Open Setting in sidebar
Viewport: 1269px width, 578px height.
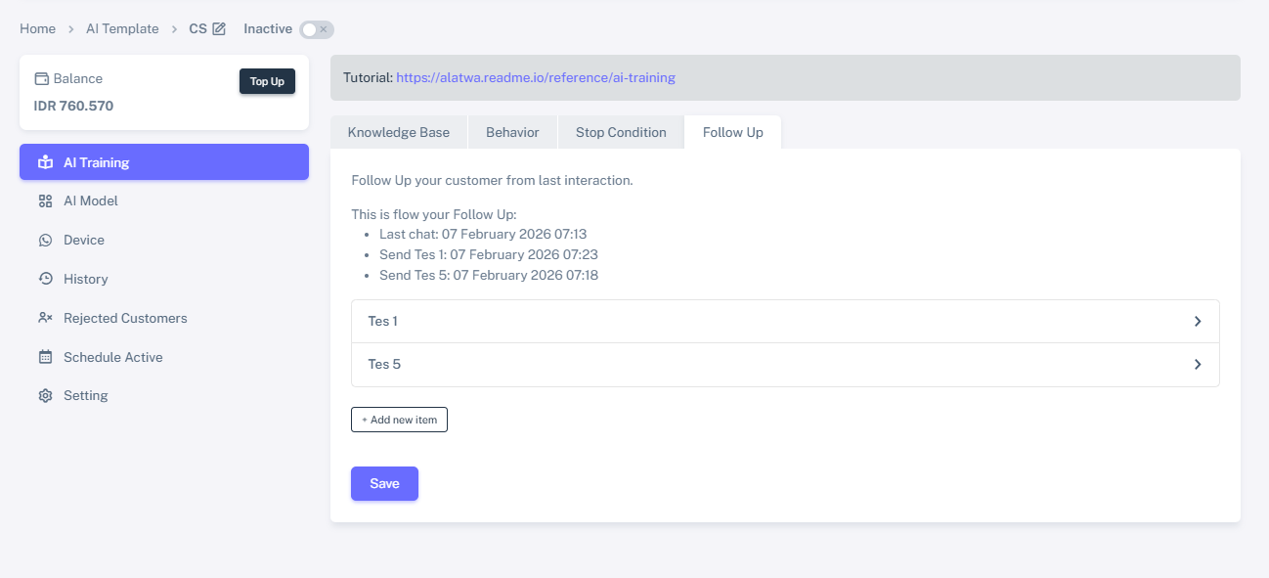click(x=164, y=395)
